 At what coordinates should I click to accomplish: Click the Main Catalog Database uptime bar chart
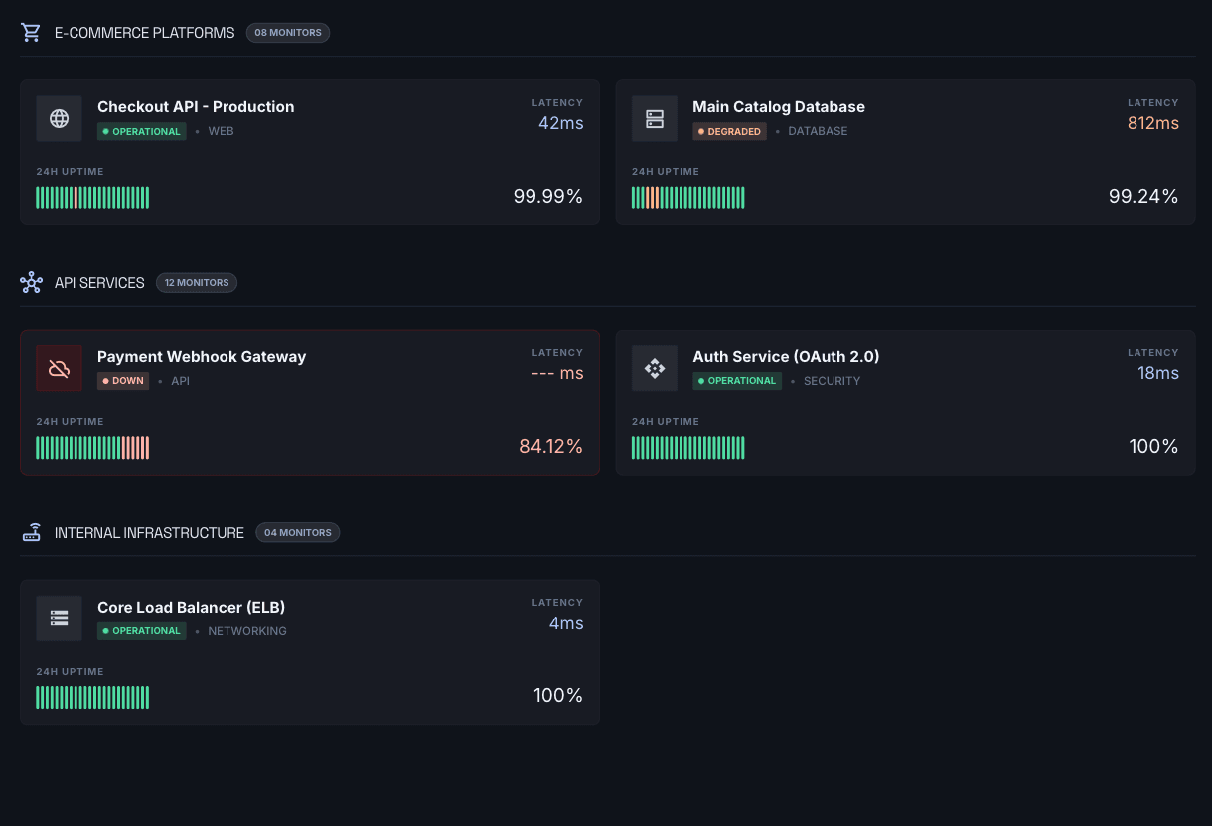[688, 198]
